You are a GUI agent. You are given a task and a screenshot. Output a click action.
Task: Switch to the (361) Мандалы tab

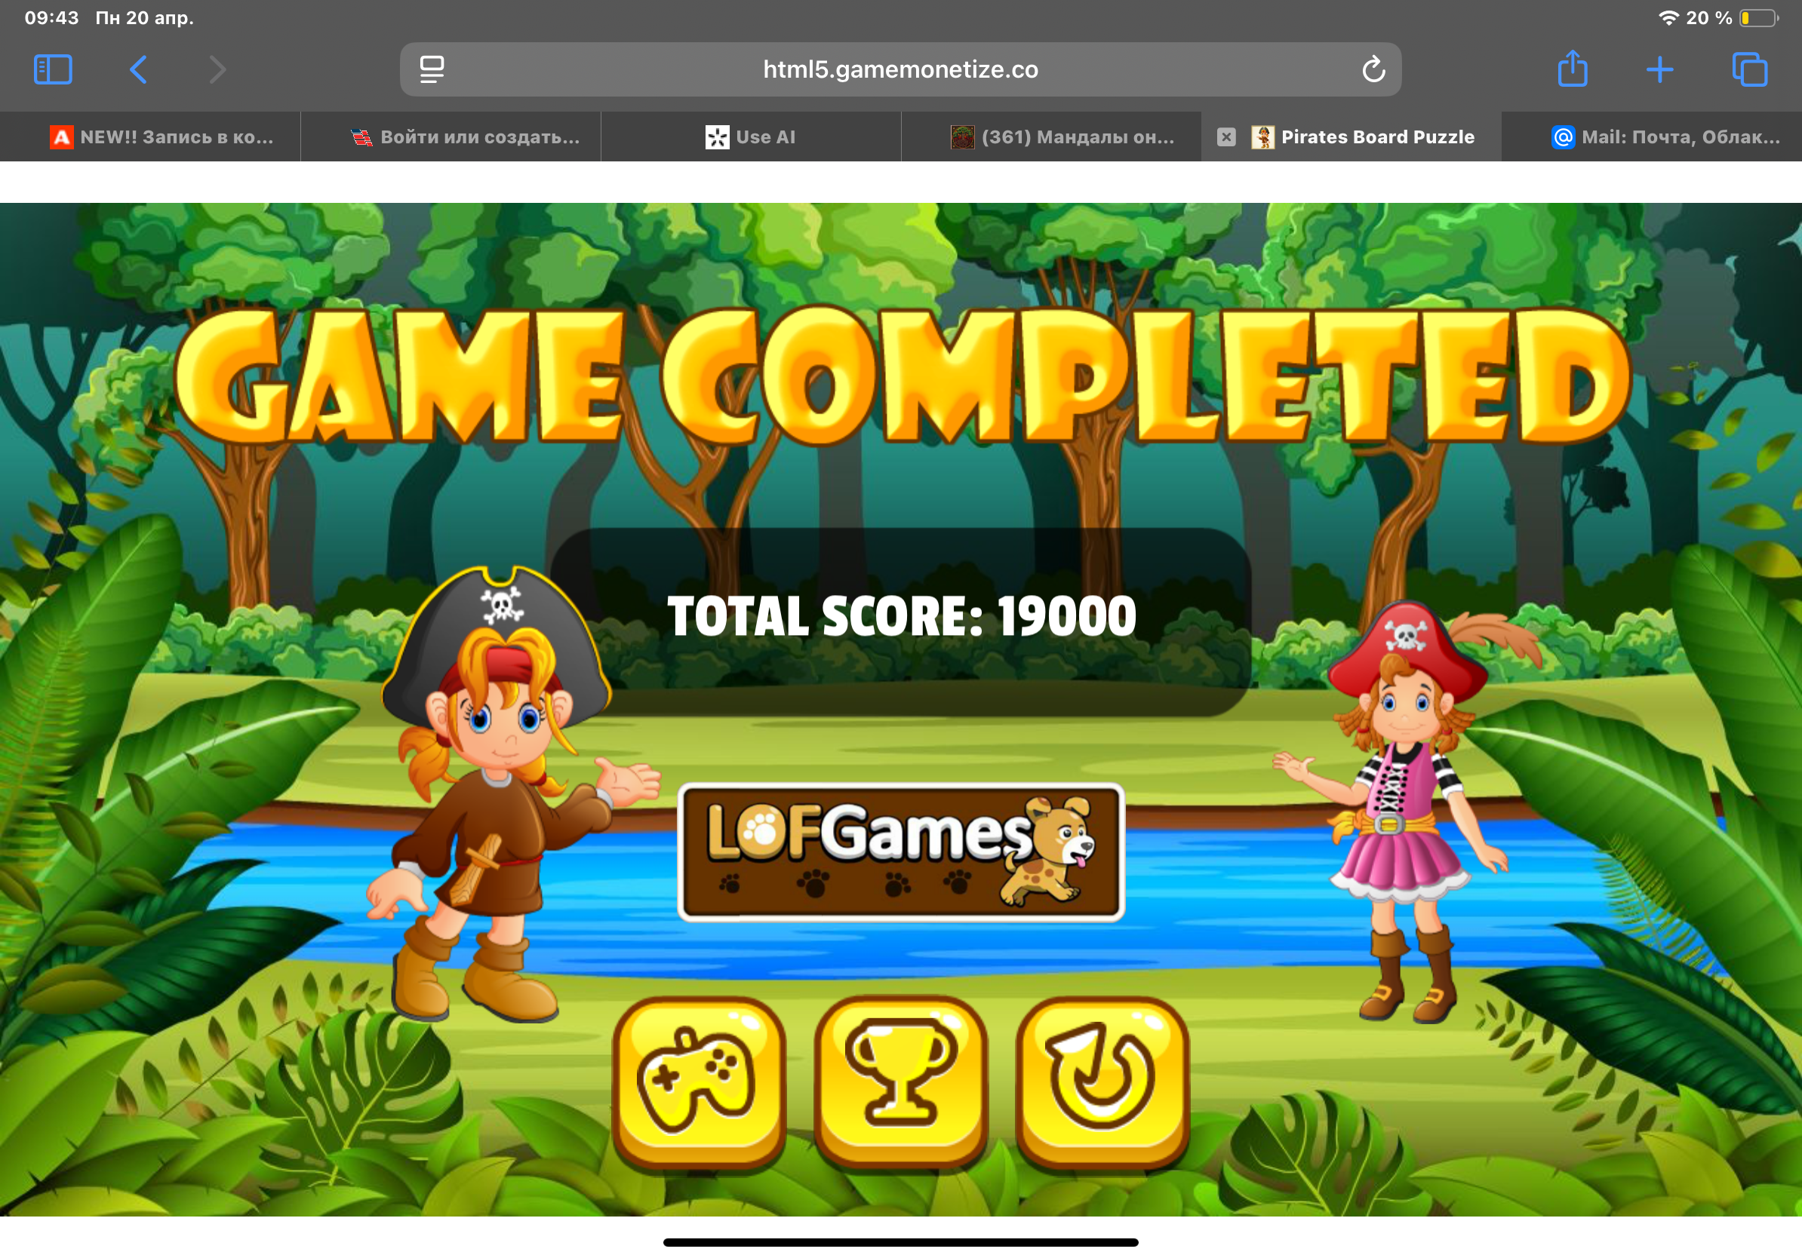pyautogui.click(x=1062, y=137)
